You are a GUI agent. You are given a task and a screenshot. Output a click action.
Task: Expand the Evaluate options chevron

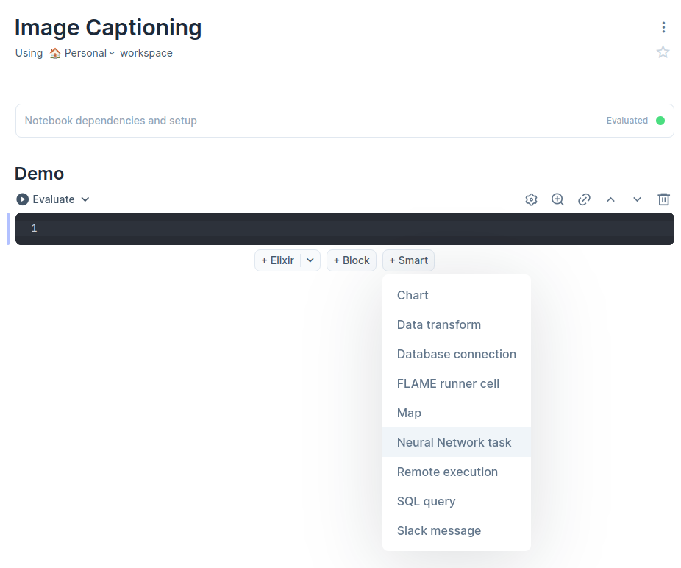(85, 199)
